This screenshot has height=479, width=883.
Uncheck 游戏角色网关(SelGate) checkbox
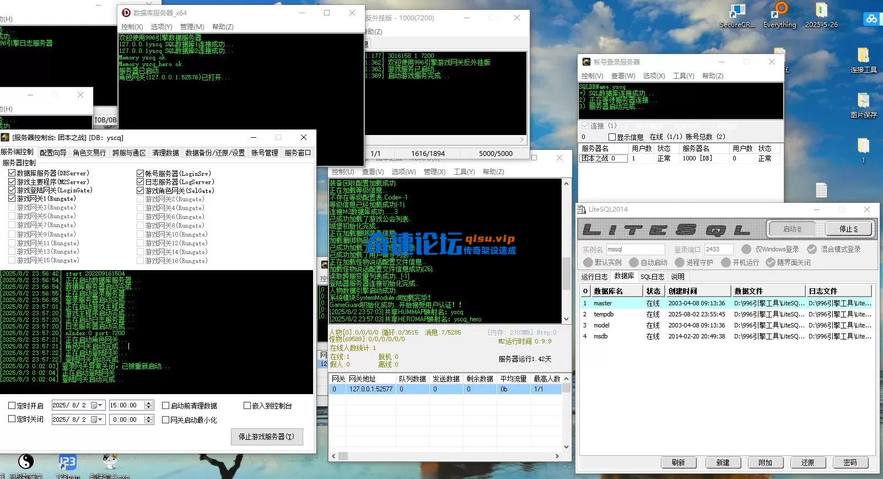[140, 191]
